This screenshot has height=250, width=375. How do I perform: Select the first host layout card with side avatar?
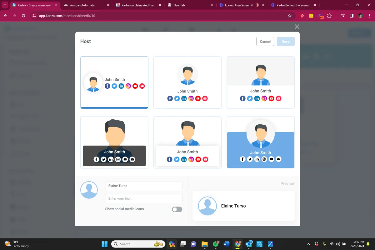coord(114,82)
